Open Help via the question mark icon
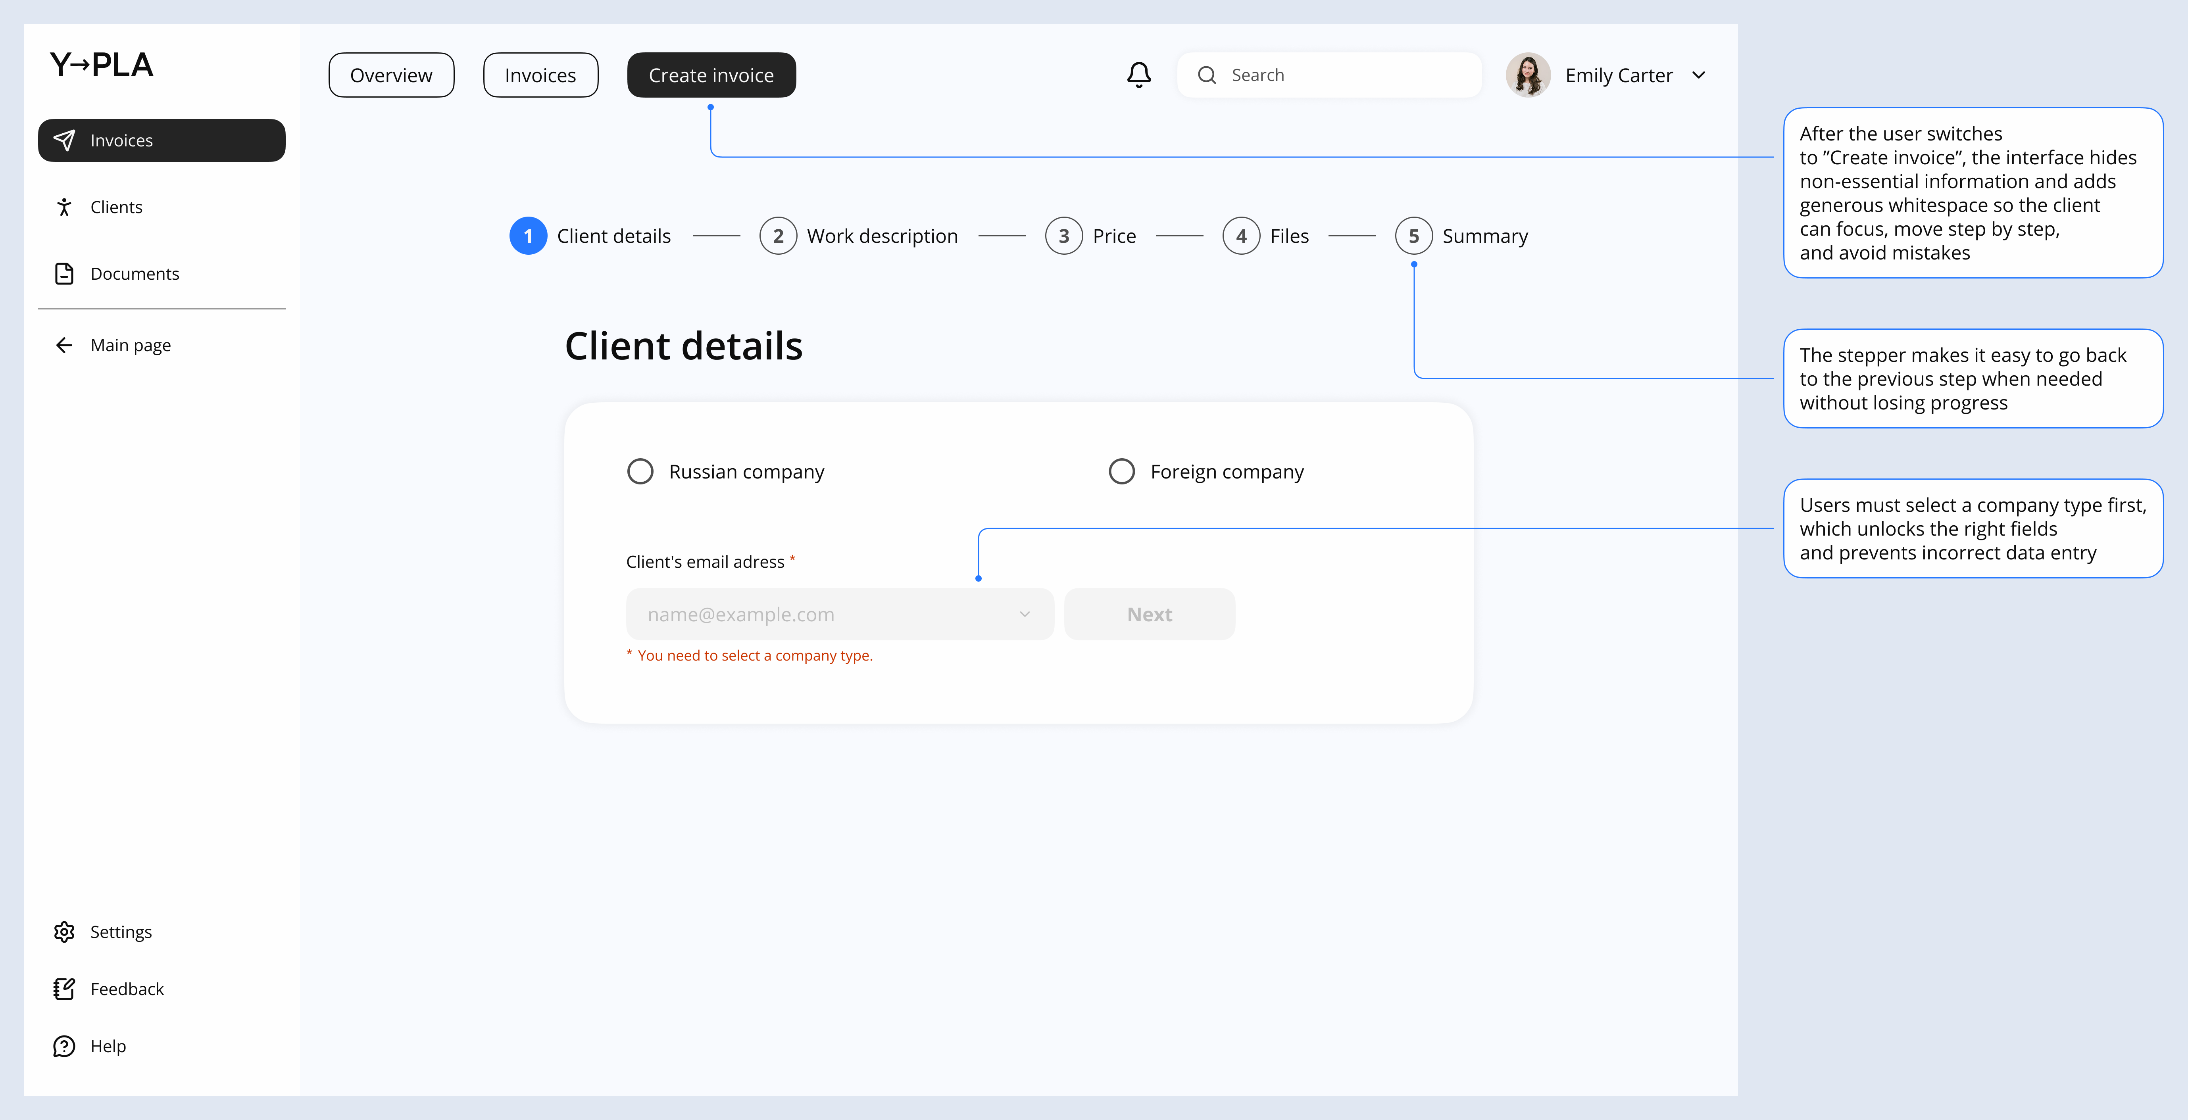Screen dimensions: 2188x1120 coord(65,1045)
